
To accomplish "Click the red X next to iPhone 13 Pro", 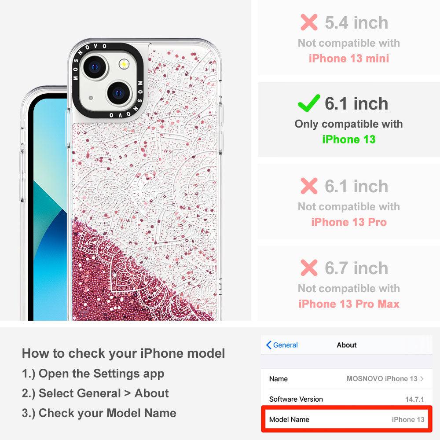I will [x=309, y=186].
